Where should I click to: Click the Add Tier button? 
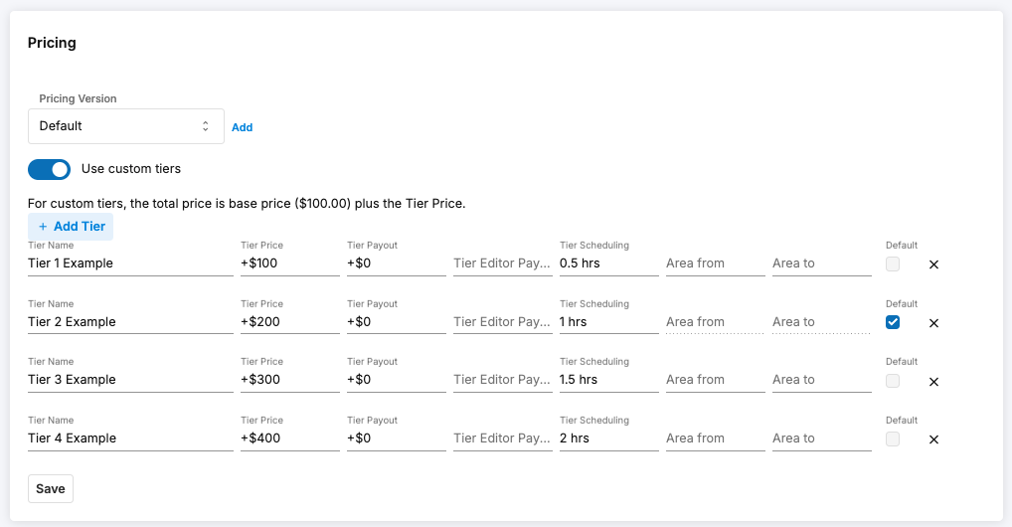71,227
